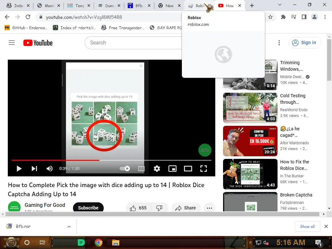Switch to theater mode
Viewport: 332px width, 249px height.
(x=188, y=169)
